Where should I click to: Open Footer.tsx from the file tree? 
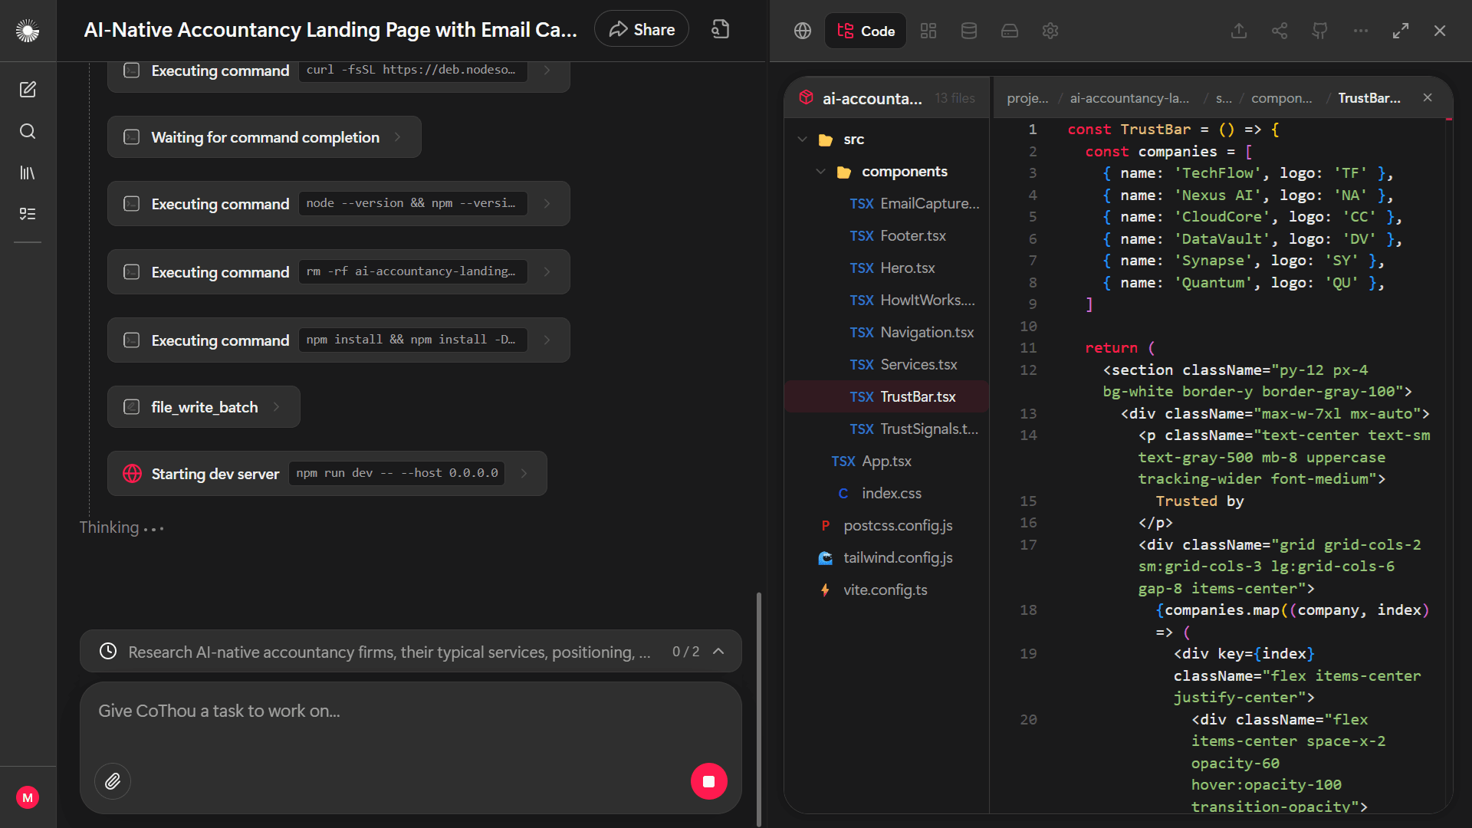click(x=913, y=235)
